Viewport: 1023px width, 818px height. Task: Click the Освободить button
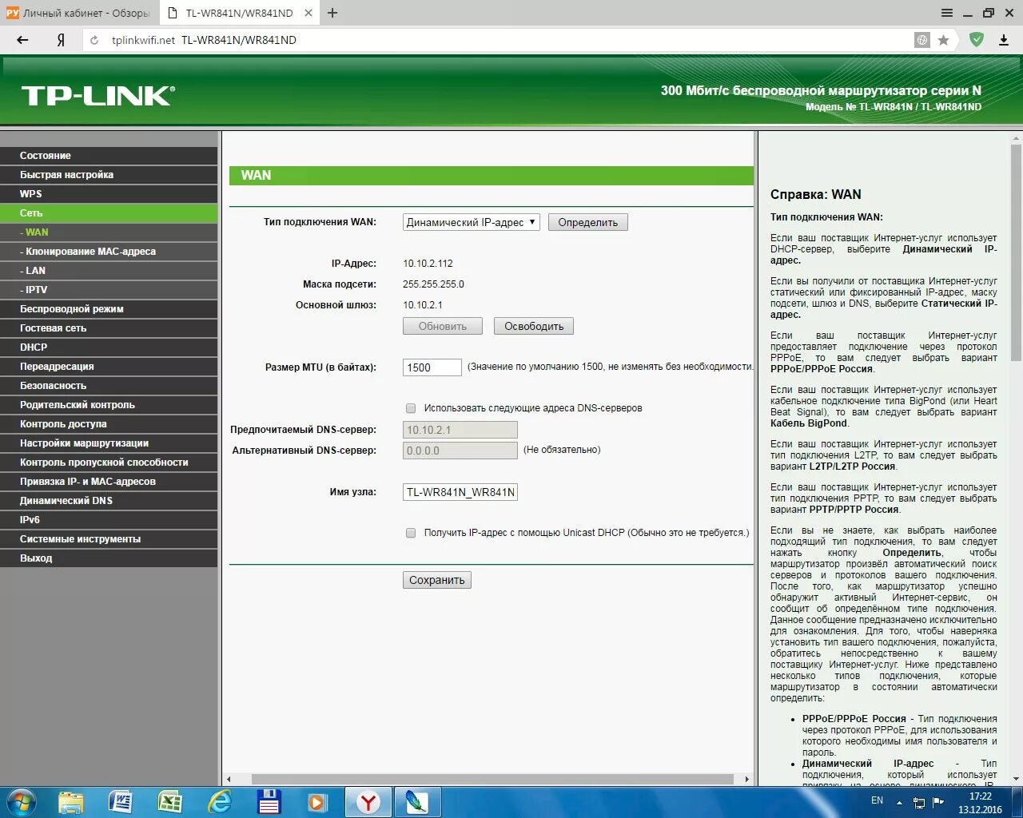click(x=534, y=326)
